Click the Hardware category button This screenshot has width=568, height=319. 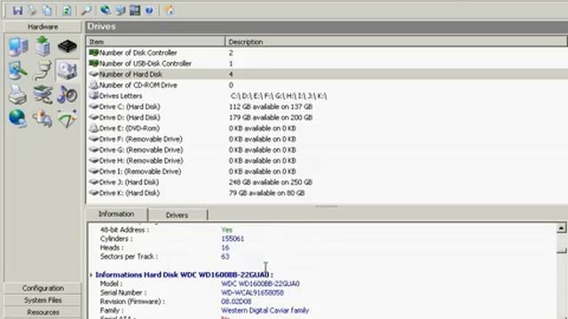click(x=43, y=27)
